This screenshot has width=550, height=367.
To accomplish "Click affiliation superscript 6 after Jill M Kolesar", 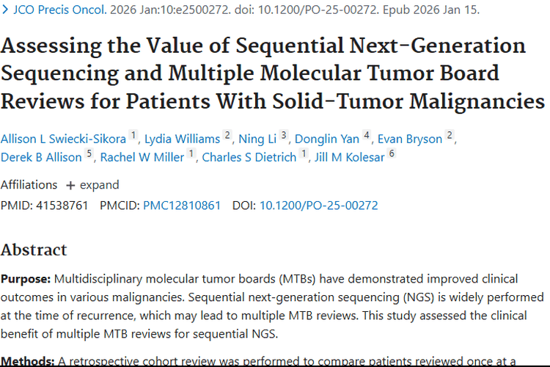I will (x=392, y=154).
